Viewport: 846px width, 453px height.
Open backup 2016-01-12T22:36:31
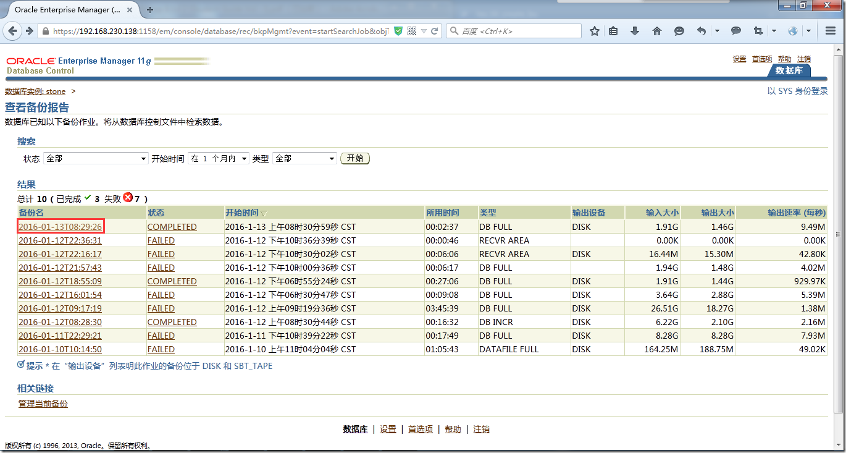click(60, 240)
